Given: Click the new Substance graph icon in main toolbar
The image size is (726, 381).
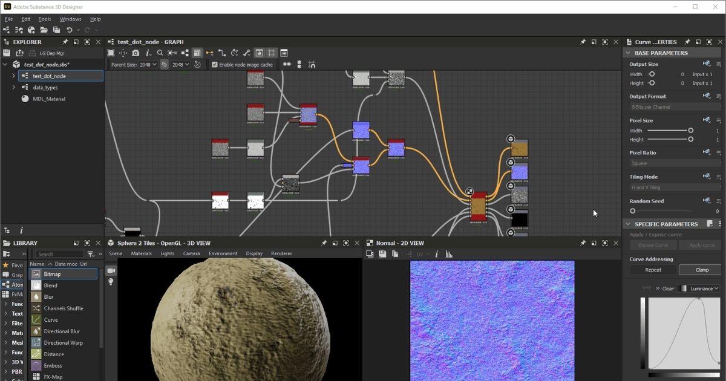Looking at the screenshot, I should point(7,30).
